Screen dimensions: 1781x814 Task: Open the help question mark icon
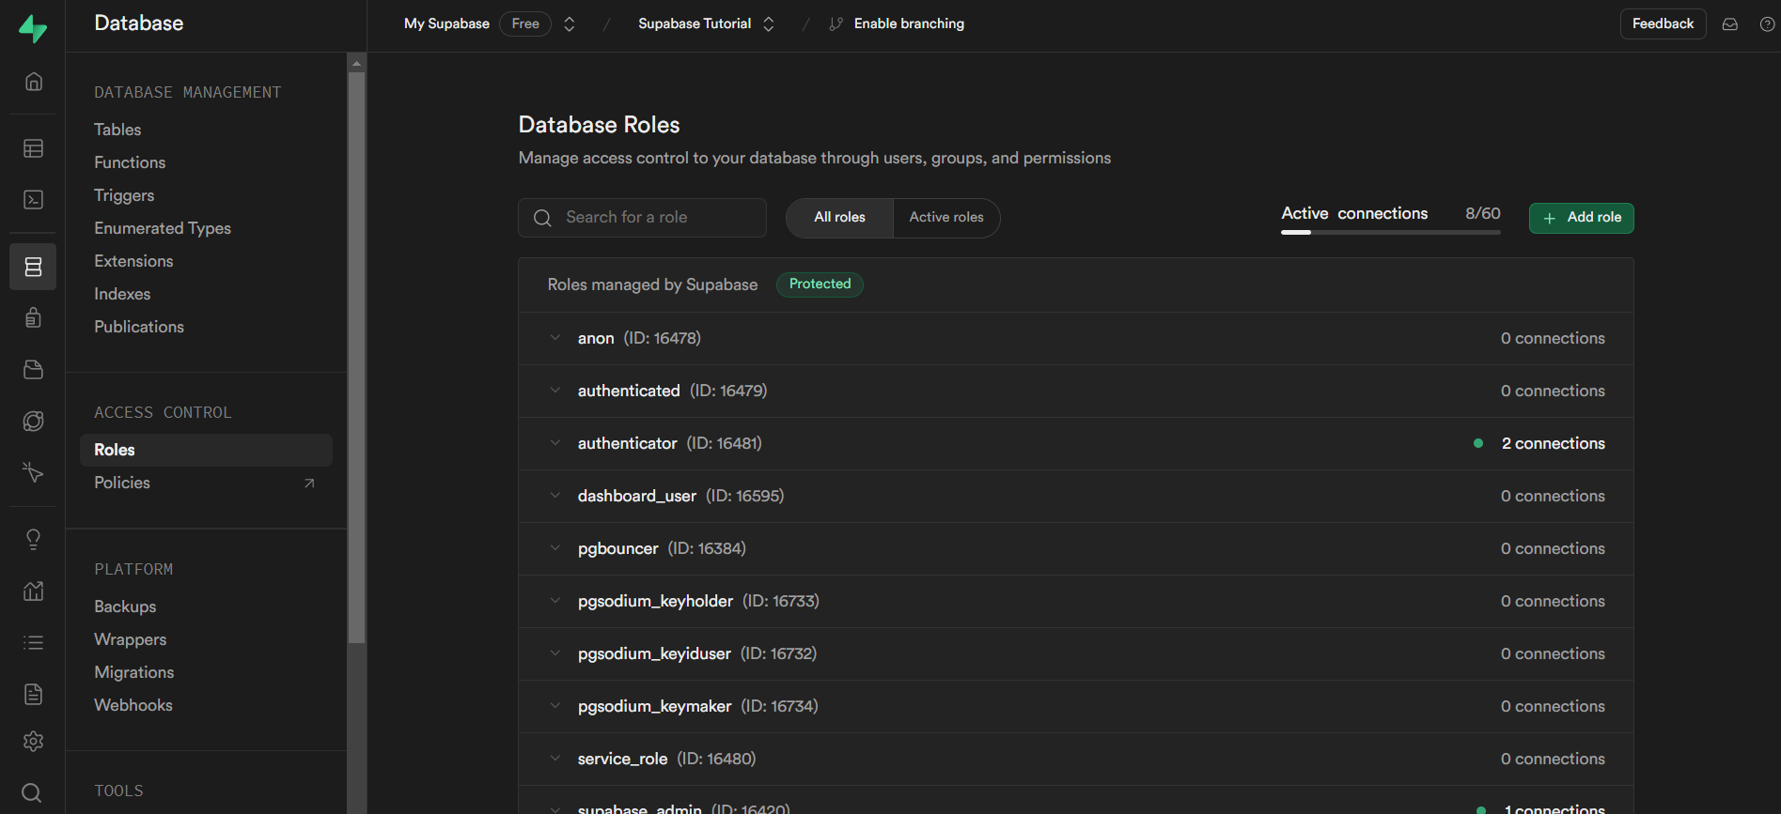(x=1767, y=24)
